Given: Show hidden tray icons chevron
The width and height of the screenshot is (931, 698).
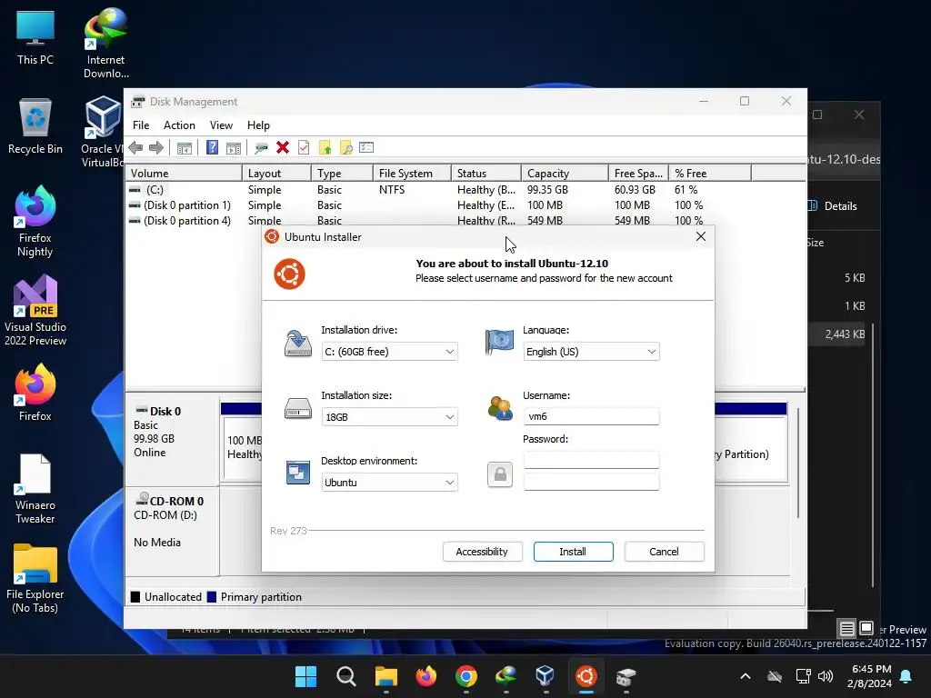Looking at the screenshot, I should pyautogui.click(x=746, y=676).
